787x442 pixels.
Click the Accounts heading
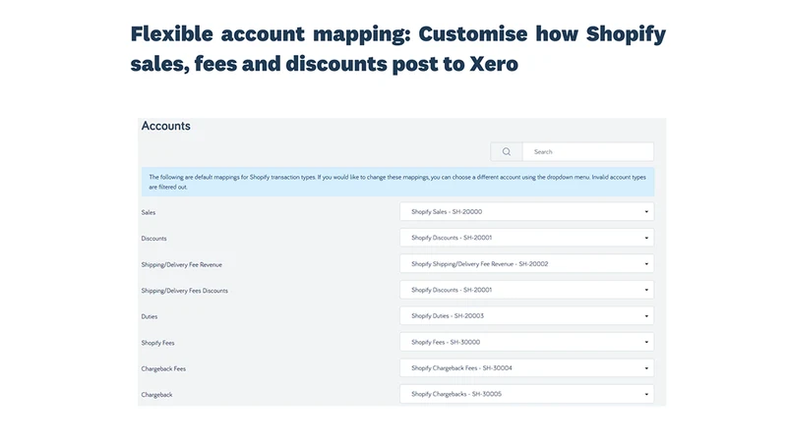coord(165,126)
